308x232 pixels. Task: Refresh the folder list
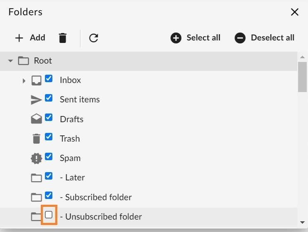tap(94, 38)
